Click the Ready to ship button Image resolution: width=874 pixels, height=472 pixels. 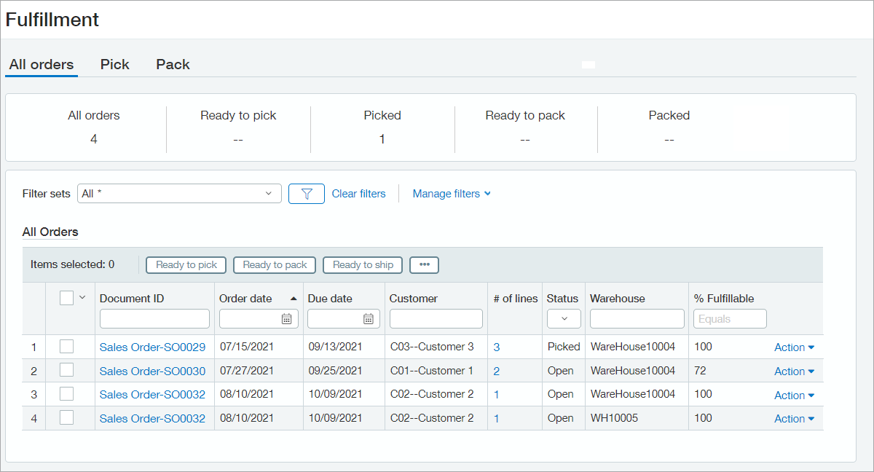363,265
